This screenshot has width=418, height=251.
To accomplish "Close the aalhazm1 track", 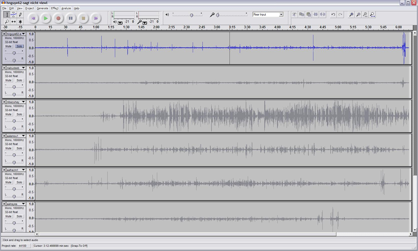I will coord(4,170).
